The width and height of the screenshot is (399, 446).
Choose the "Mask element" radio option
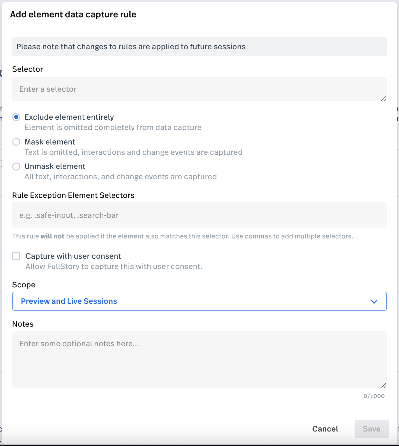(16, 142)
